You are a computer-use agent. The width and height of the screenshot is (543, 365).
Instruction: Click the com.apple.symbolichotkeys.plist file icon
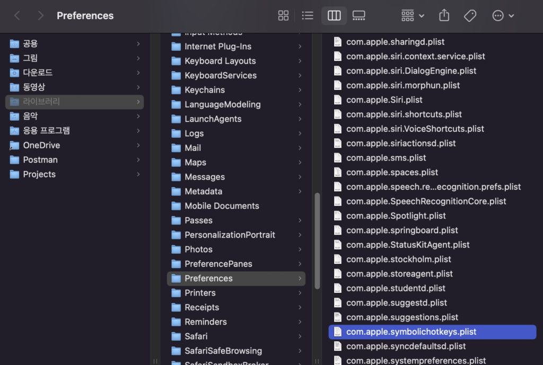click(337, 332)
